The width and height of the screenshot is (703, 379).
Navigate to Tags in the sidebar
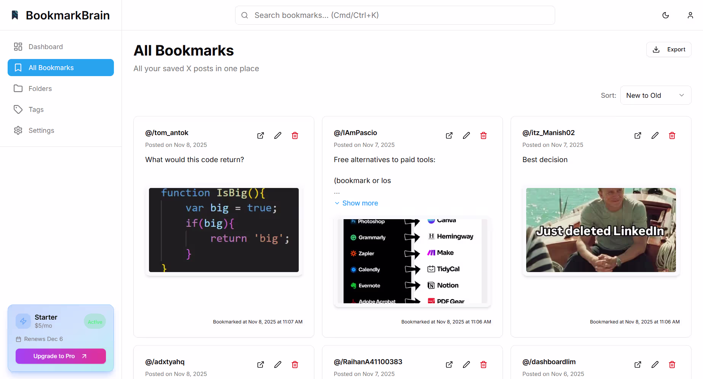pos(36,110)
